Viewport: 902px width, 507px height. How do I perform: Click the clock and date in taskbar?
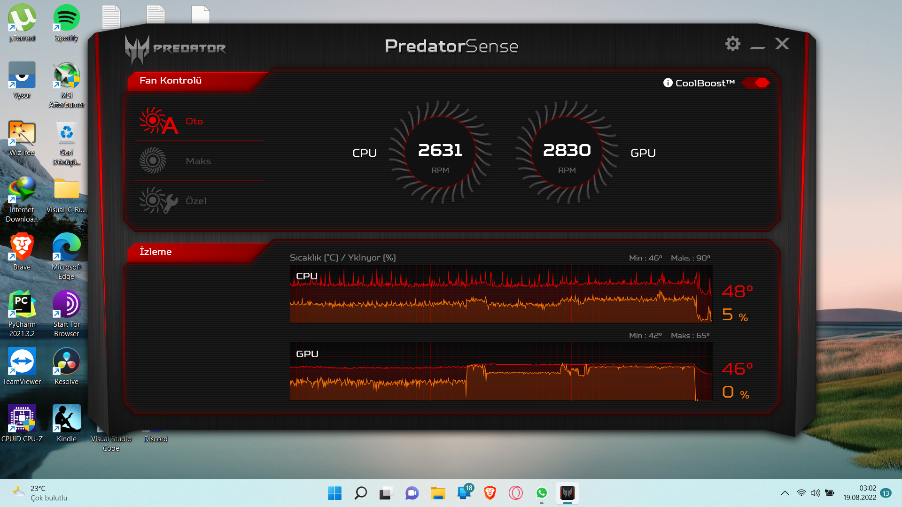(859, 493)
